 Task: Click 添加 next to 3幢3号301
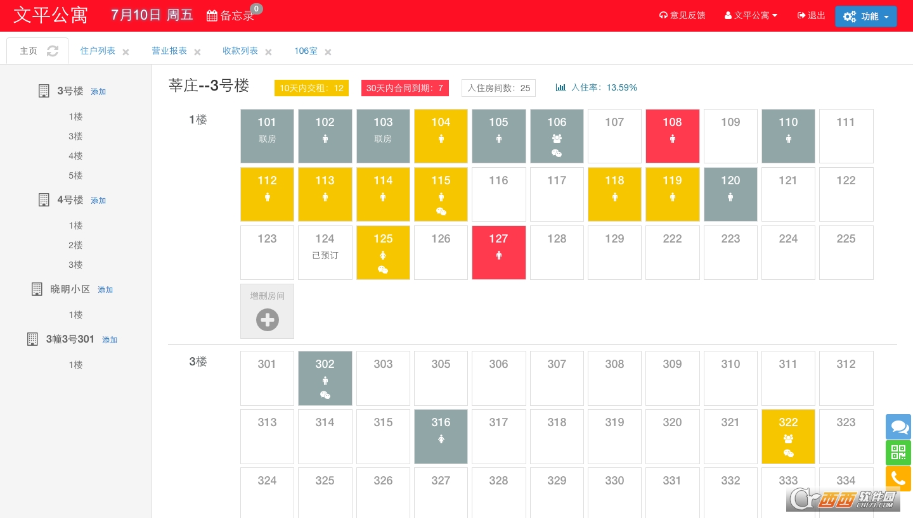click(110, 340)
